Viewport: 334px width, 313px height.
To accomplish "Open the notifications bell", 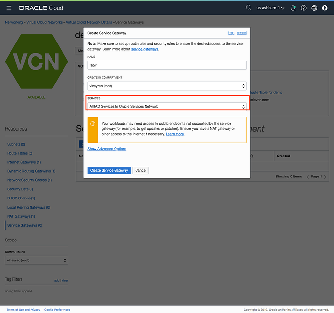I will click(293, 8).
